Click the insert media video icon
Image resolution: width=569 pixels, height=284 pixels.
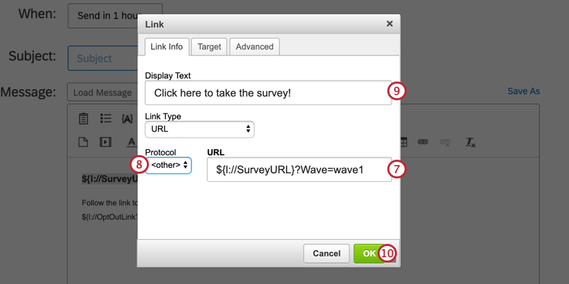pos(106,142)
